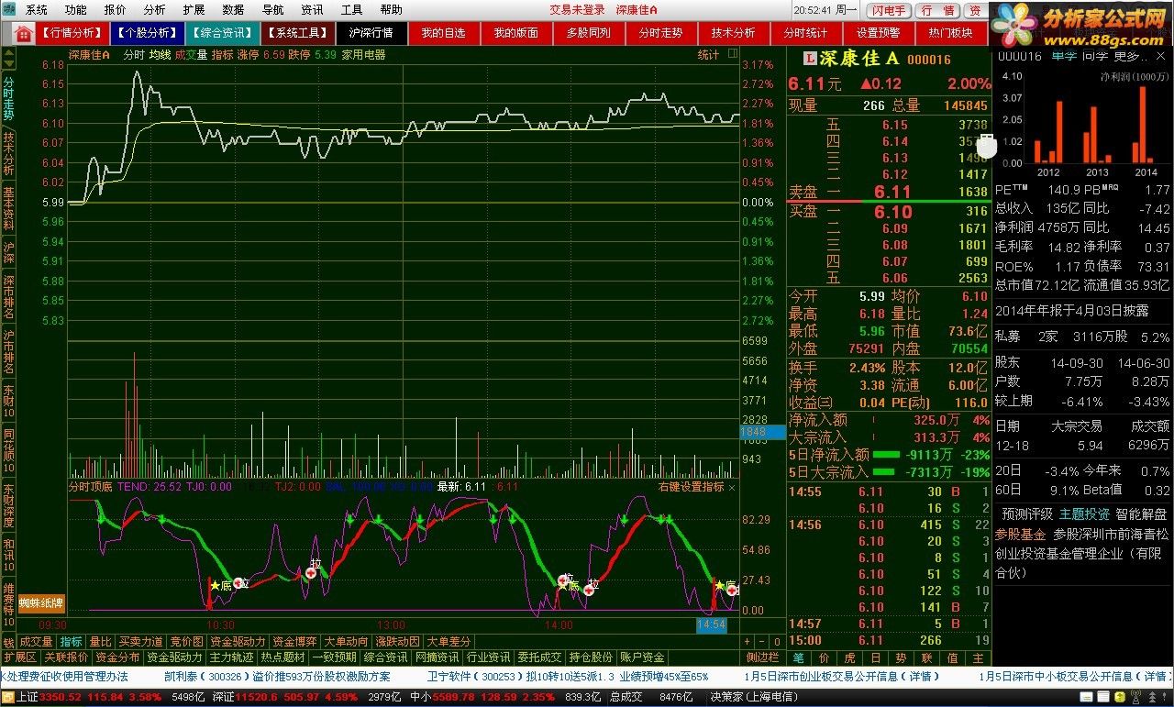
Task: Click the 沪深行情 toolbar button
Action: point(371,33)
